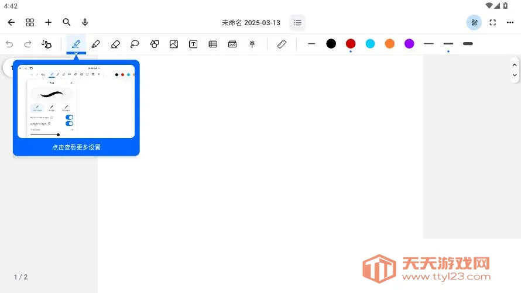
Task: Undo the last stroke
Action: [9, 44]
